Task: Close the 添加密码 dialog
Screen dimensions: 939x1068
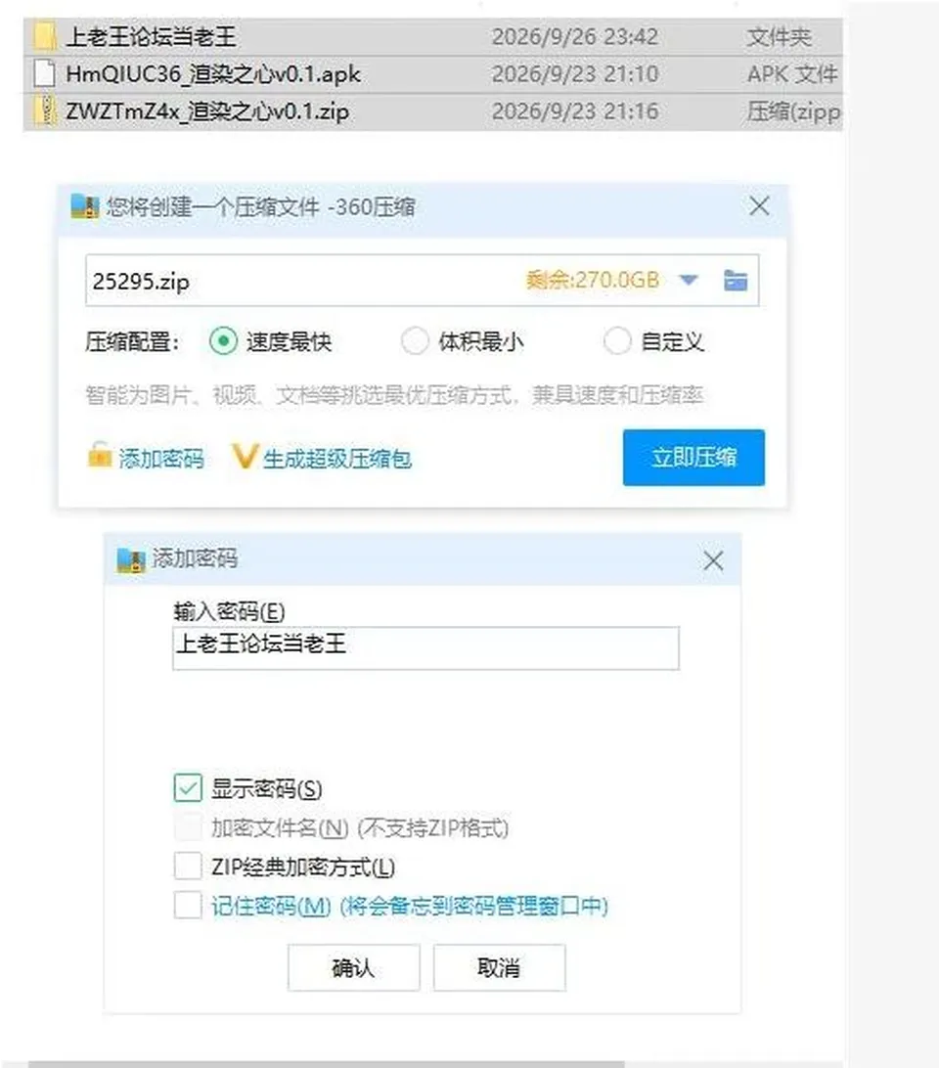Action: click(x=713, y=560)
